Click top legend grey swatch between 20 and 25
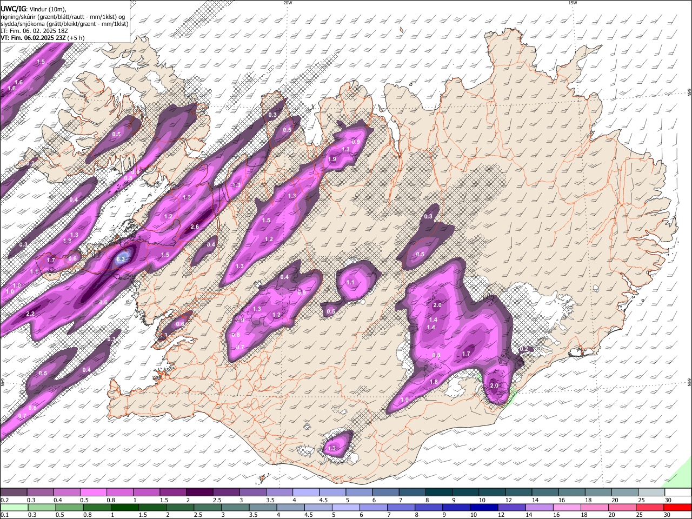 pos(626,492)
